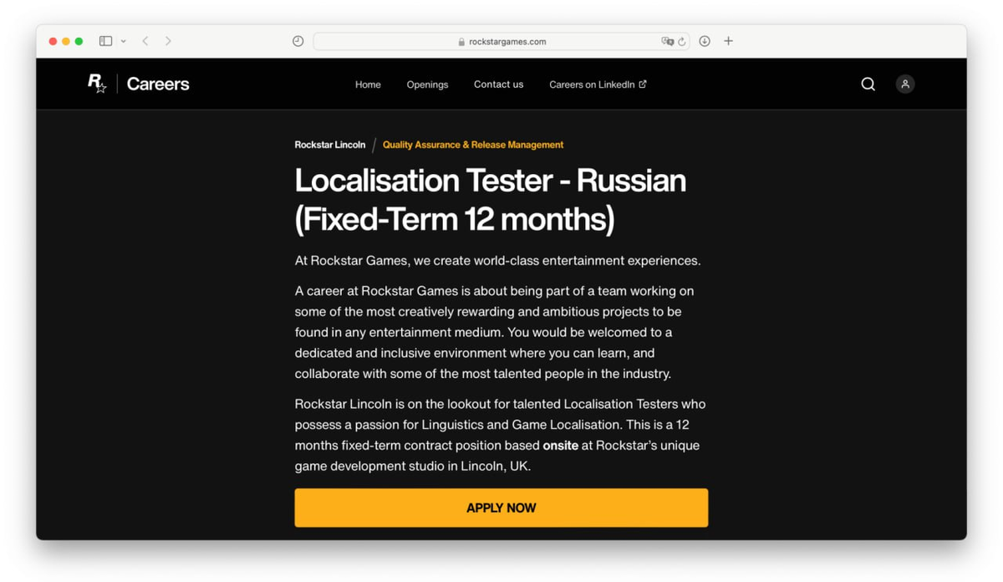The height and width of the screenshot is (582, 1003).
Task: Click the Localisation Tester - Russian heading
Action: (x=491, y=199)
